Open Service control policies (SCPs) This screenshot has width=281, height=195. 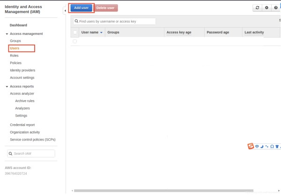(x=33, y=140)
